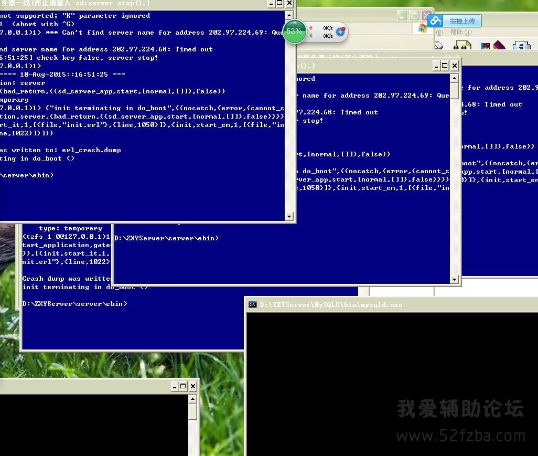Minimize the top-left sd:server_stop console window
Image resolution: width=538 pixels, height=456 pixels.
point(271,3)
